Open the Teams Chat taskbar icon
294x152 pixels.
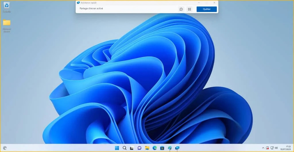[x=139, y=148]
